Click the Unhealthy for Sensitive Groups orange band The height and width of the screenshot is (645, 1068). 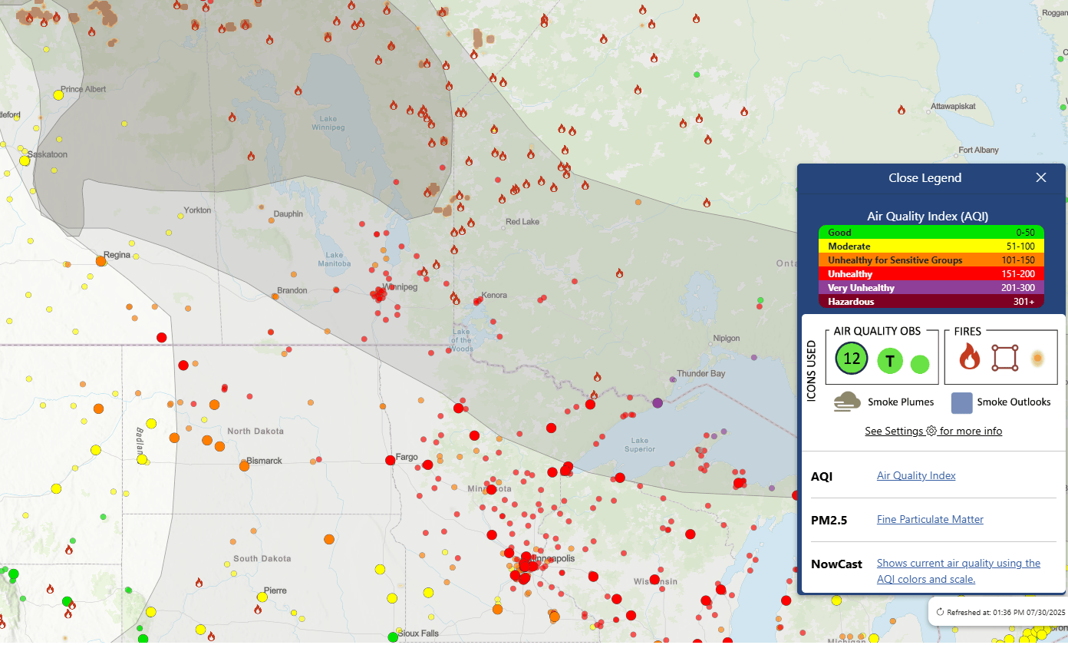pyautogui.click(x=931, y=260)
